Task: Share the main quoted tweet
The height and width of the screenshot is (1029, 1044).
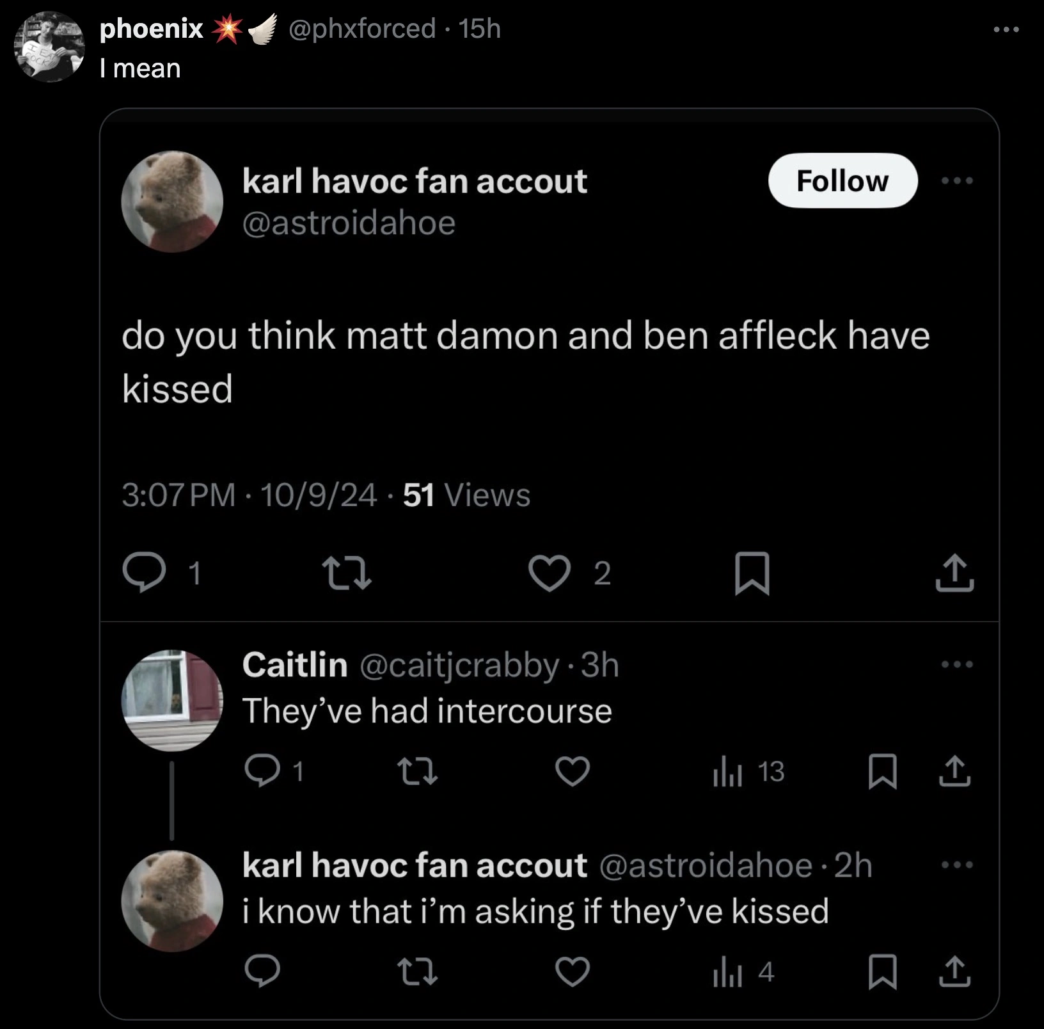Action: coord(954,573)
